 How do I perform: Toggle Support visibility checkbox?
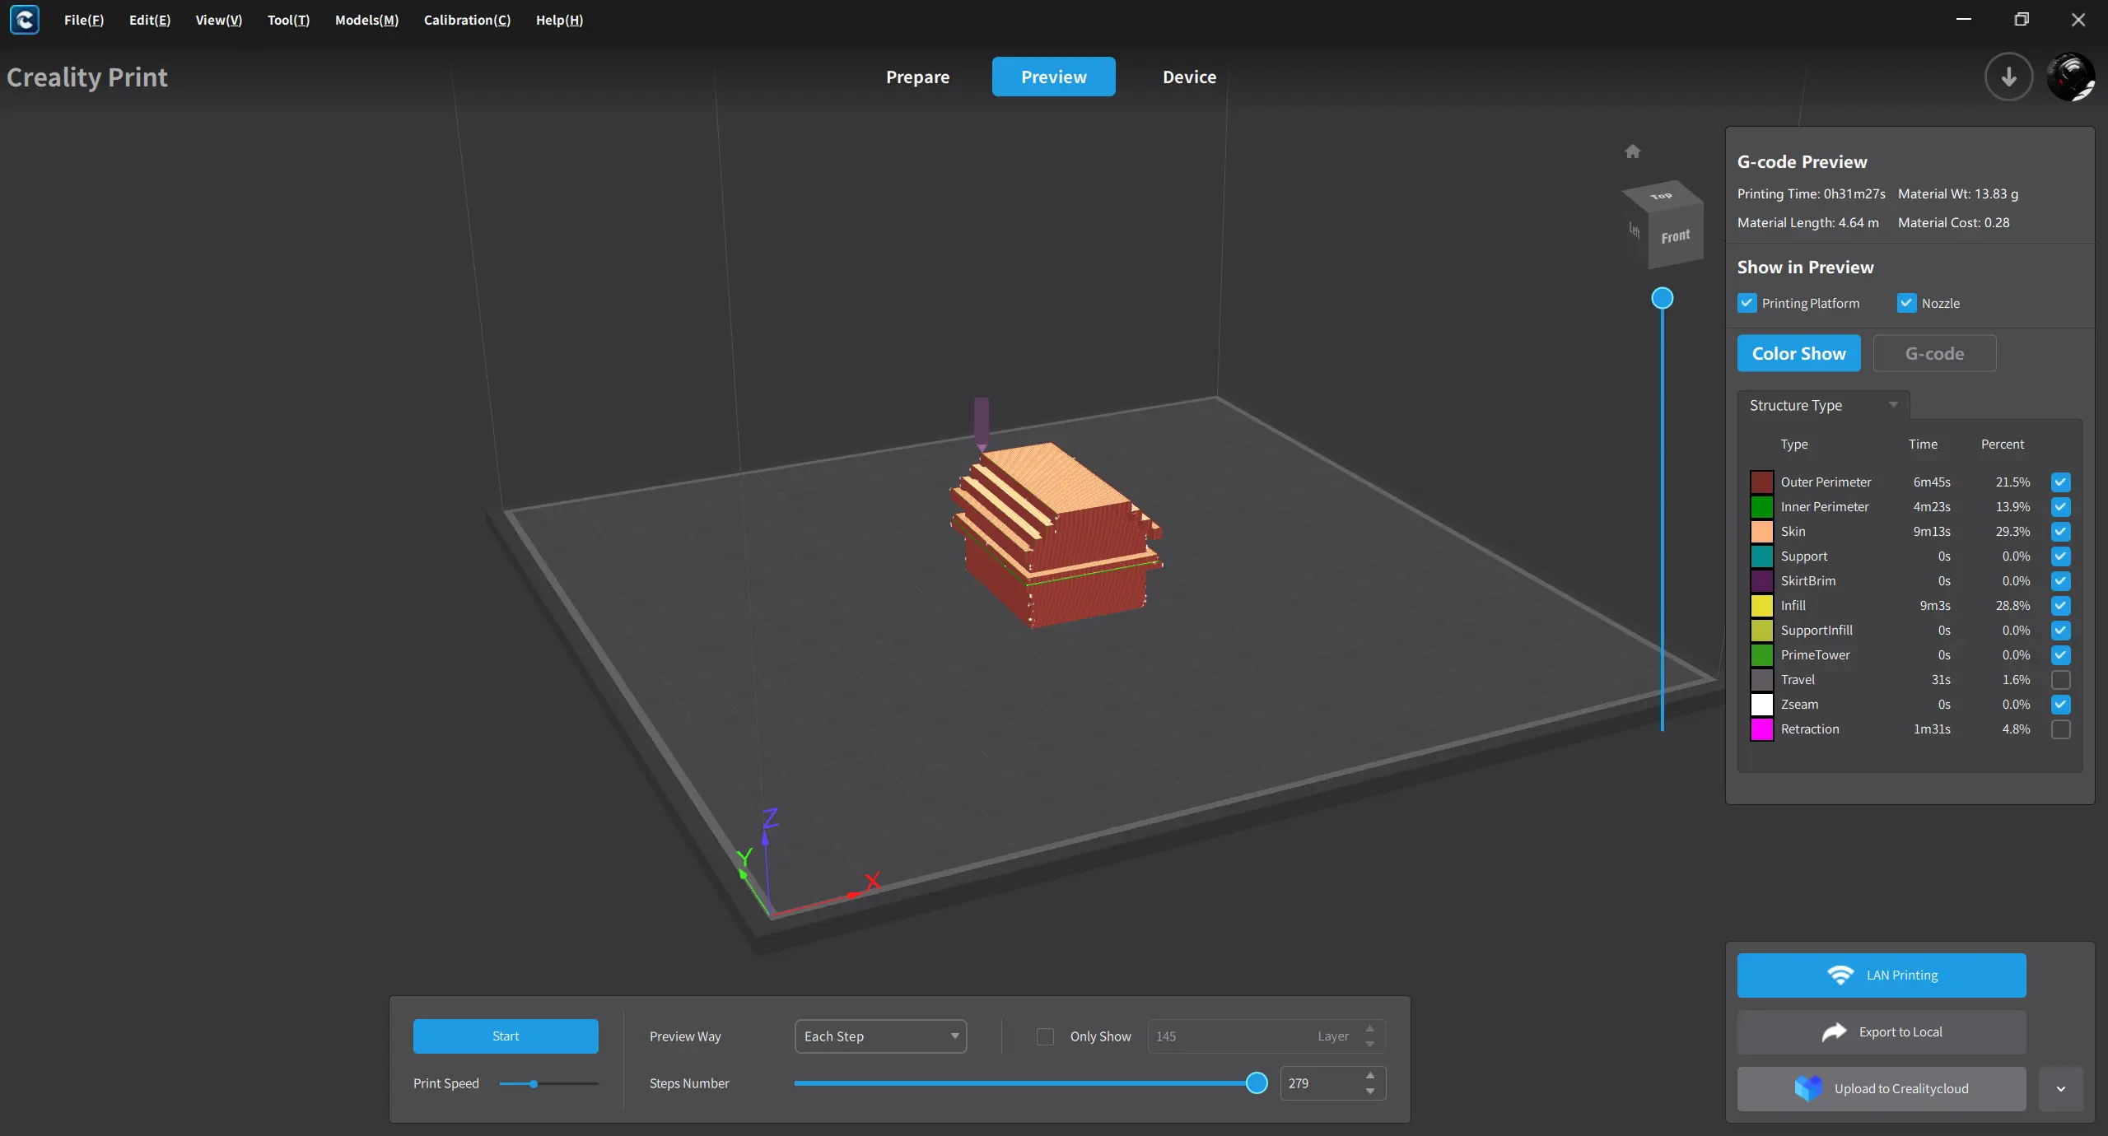pos(2060,556)
